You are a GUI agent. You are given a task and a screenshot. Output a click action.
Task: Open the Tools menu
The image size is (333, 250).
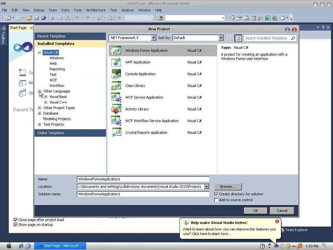pos(77,10)
